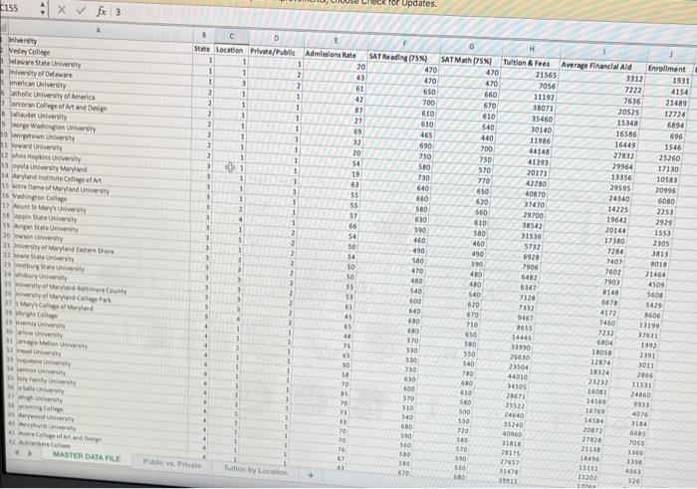Select column D header

coord(276,38)
